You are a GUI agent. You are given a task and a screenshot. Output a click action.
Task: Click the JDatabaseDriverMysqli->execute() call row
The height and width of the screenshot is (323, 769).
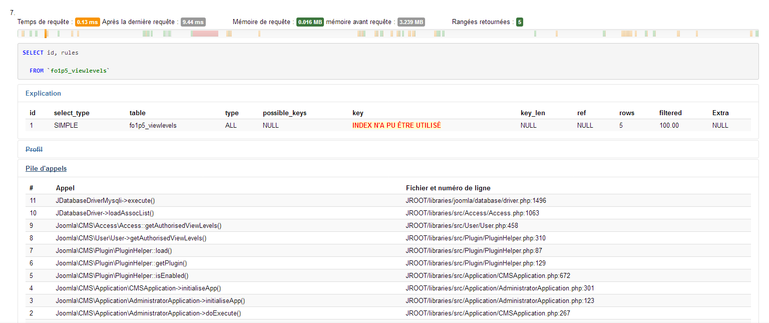click(105, 200)
